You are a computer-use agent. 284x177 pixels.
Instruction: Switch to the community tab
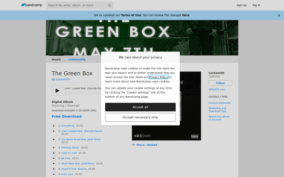(x=77, y=59)
